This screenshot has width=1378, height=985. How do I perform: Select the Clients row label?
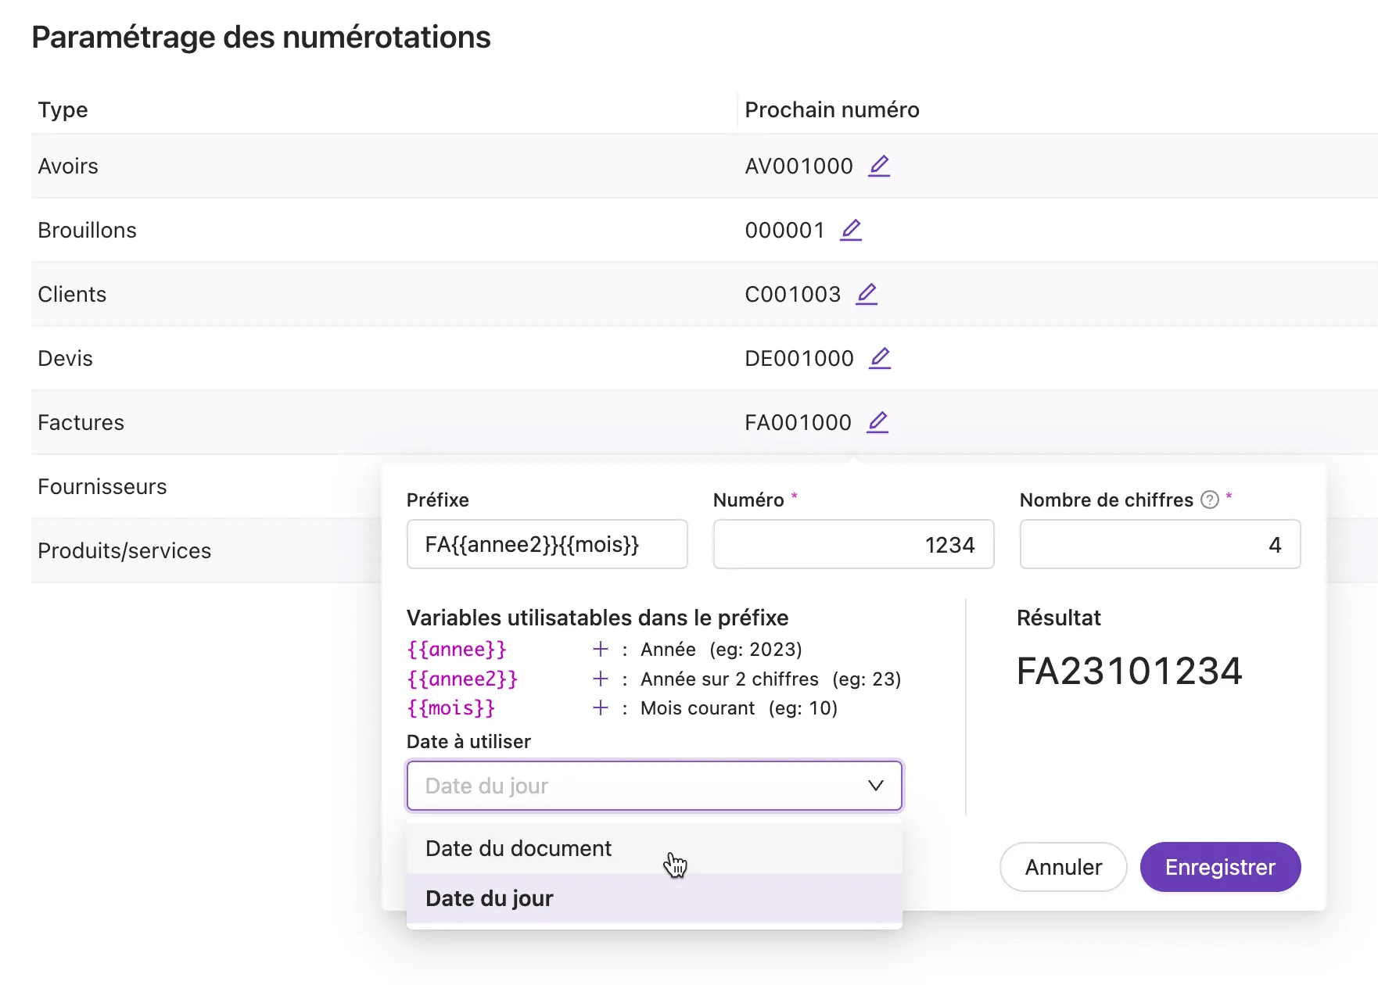(72, 294)
